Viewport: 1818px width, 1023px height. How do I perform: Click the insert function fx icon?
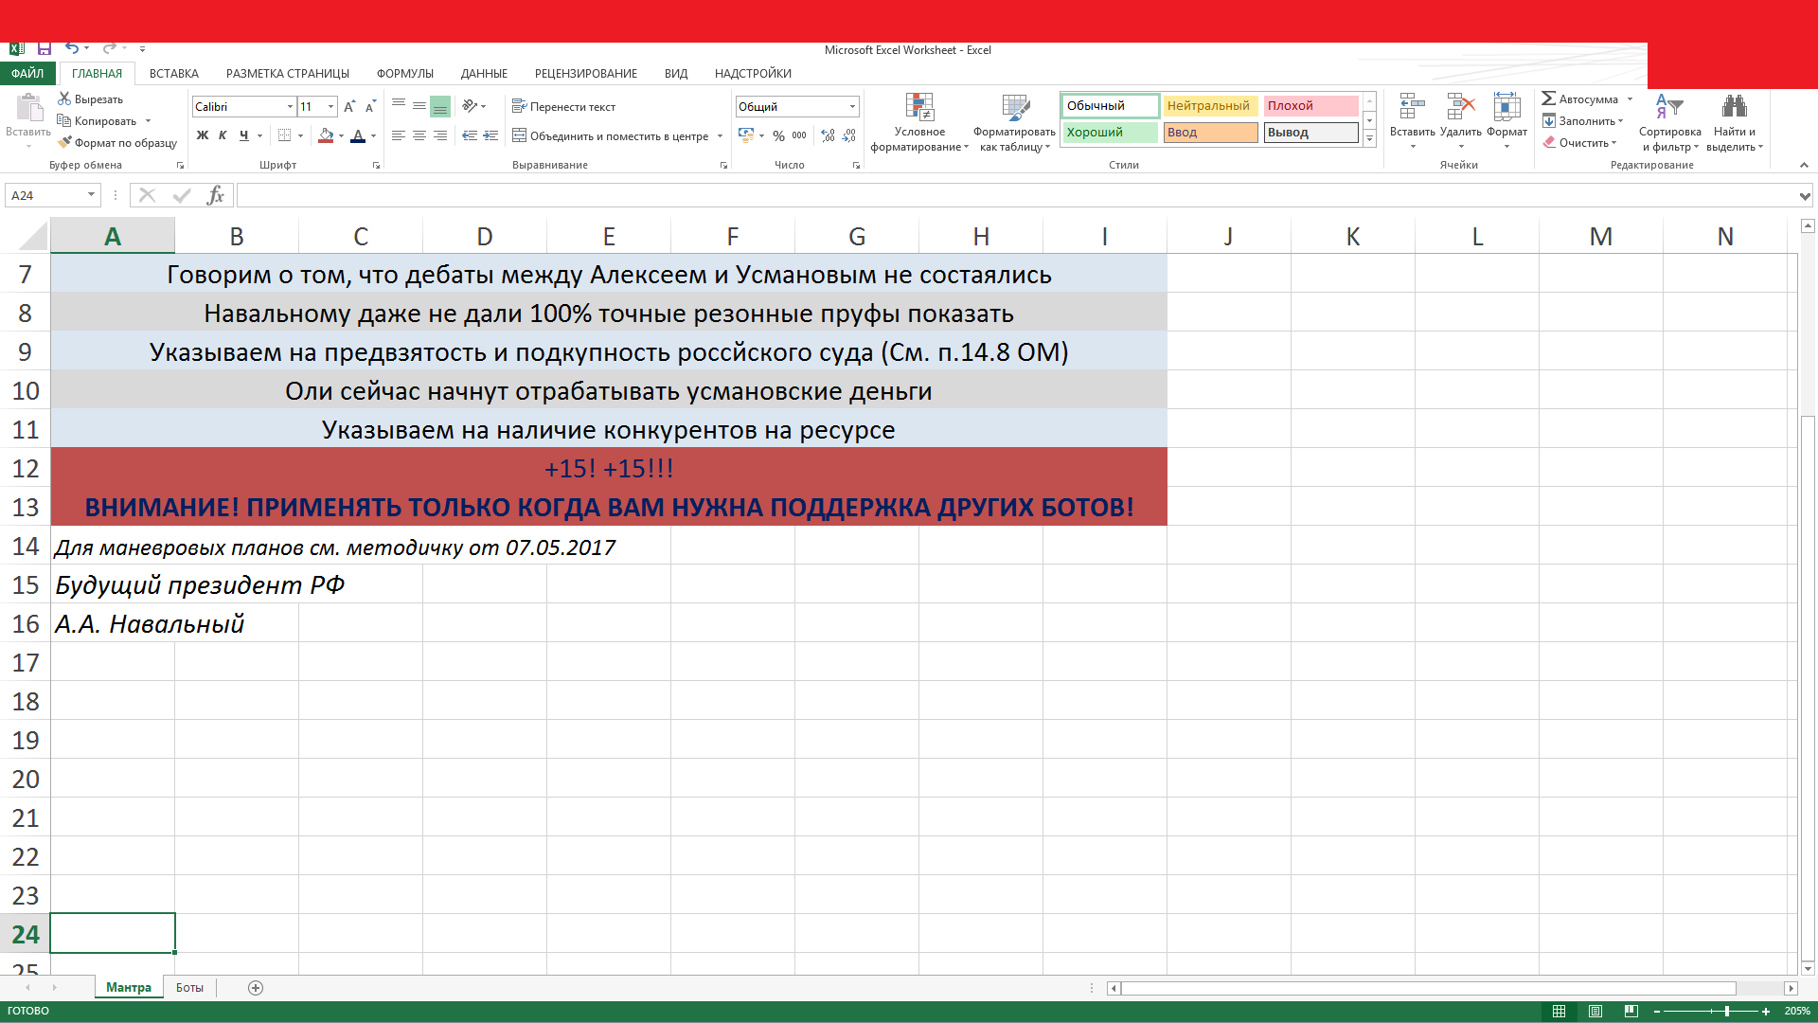(216, 195)
